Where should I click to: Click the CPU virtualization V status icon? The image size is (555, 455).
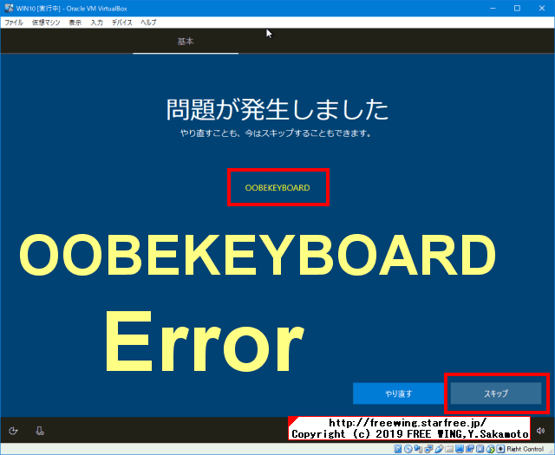(x=480, y=449)
